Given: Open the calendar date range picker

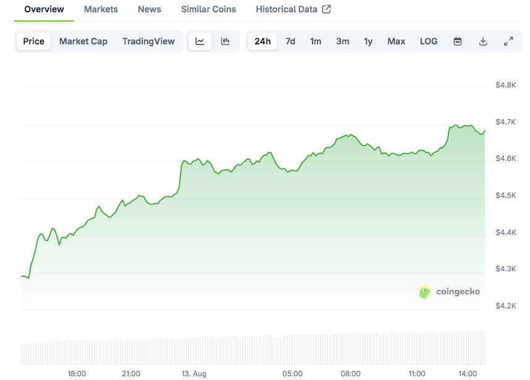Looking at the screenshot, I should coord(457,41).
